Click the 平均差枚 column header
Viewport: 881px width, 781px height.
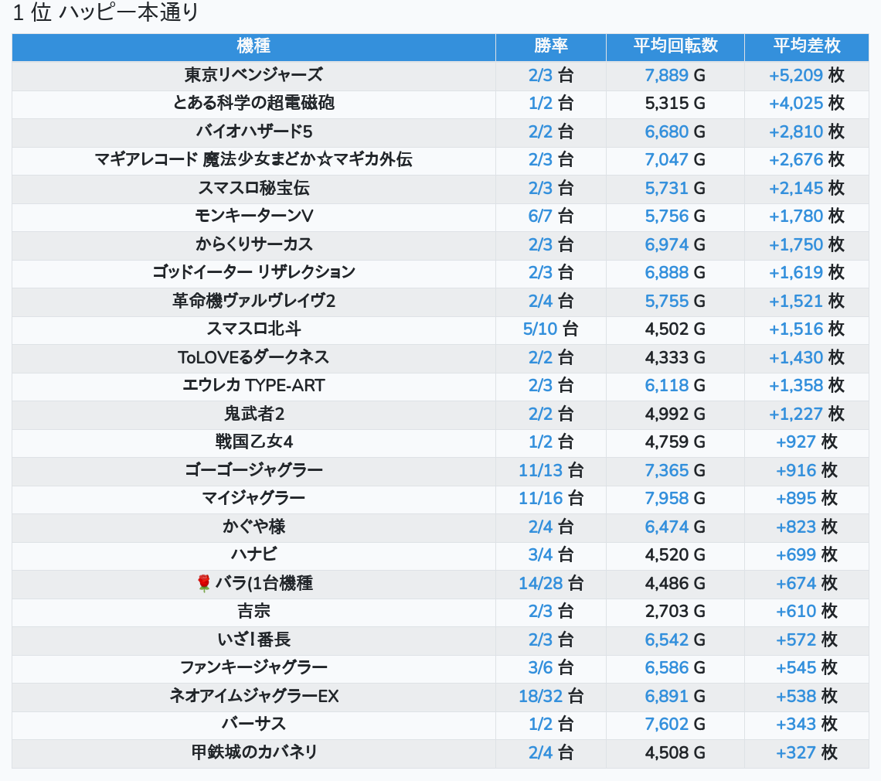click(x=806, y=46)
